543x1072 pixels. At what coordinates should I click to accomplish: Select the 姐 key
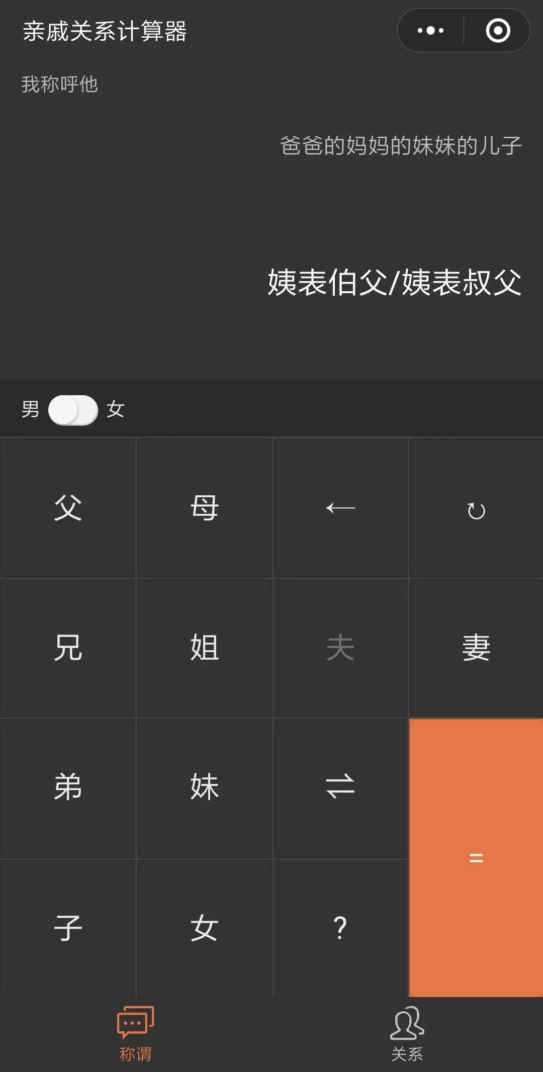pos(204,648)
